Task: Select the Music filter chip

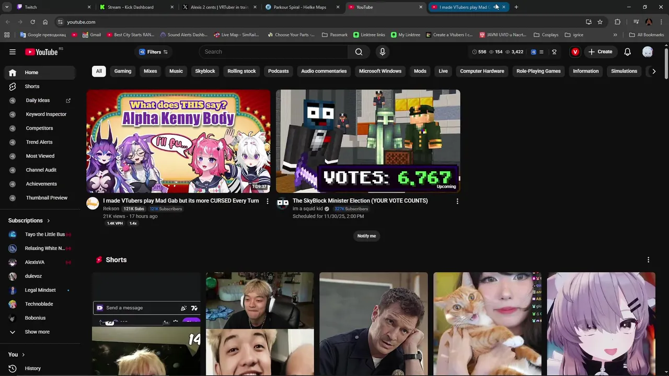Action: pos(176,71)
